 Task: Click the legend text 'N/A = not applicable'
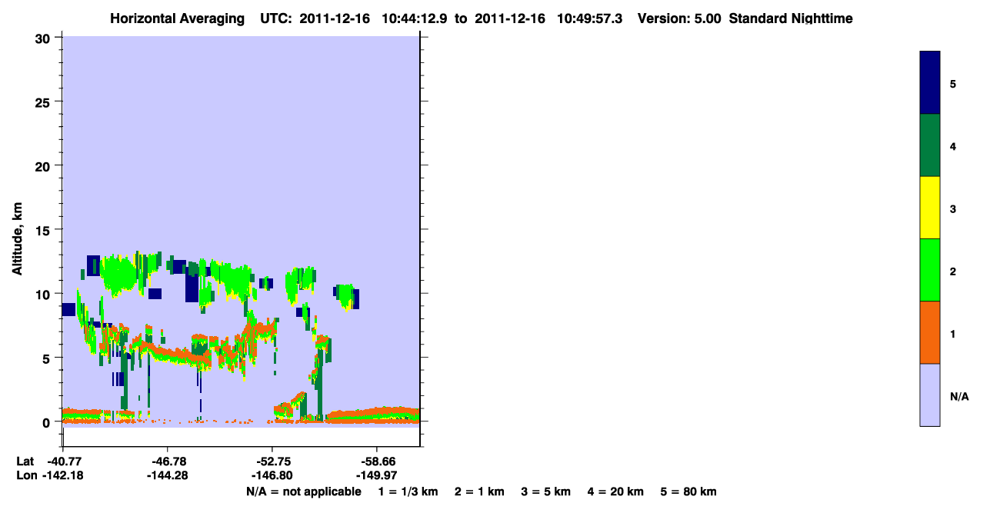(x=303, y=491)
